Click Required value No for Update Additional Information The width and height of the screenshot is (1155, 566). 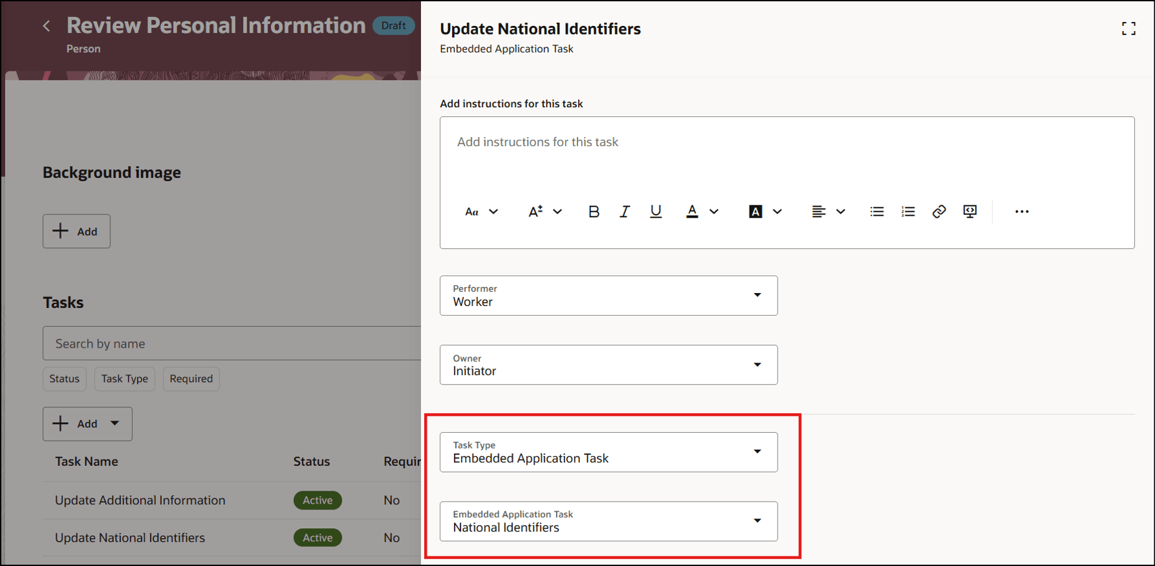tap(392, 500)
